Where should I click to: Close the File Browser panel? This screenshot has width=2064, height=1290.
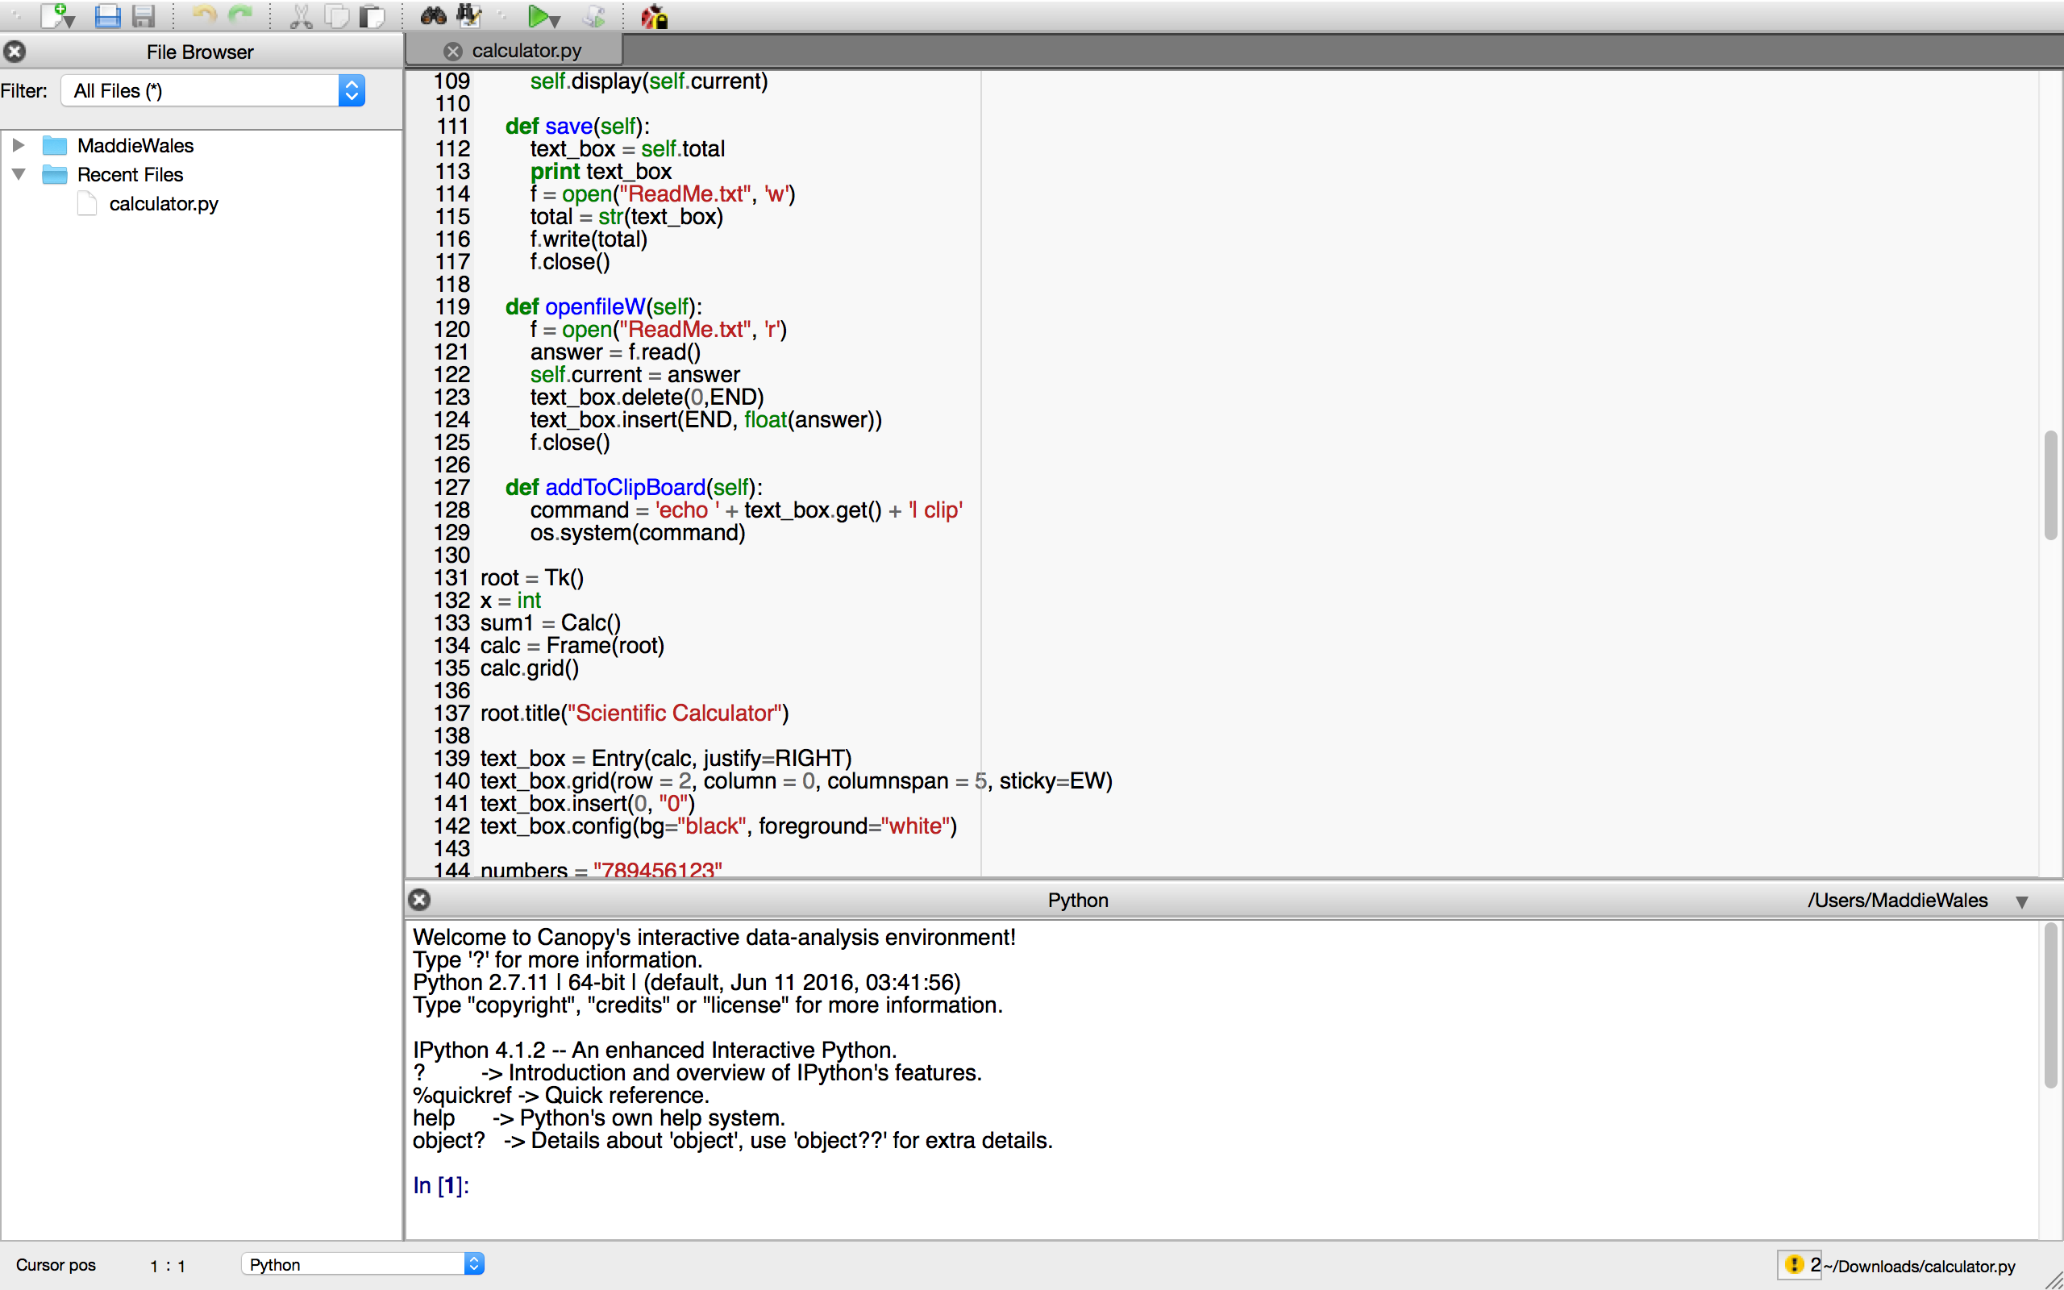click(15, 51)
